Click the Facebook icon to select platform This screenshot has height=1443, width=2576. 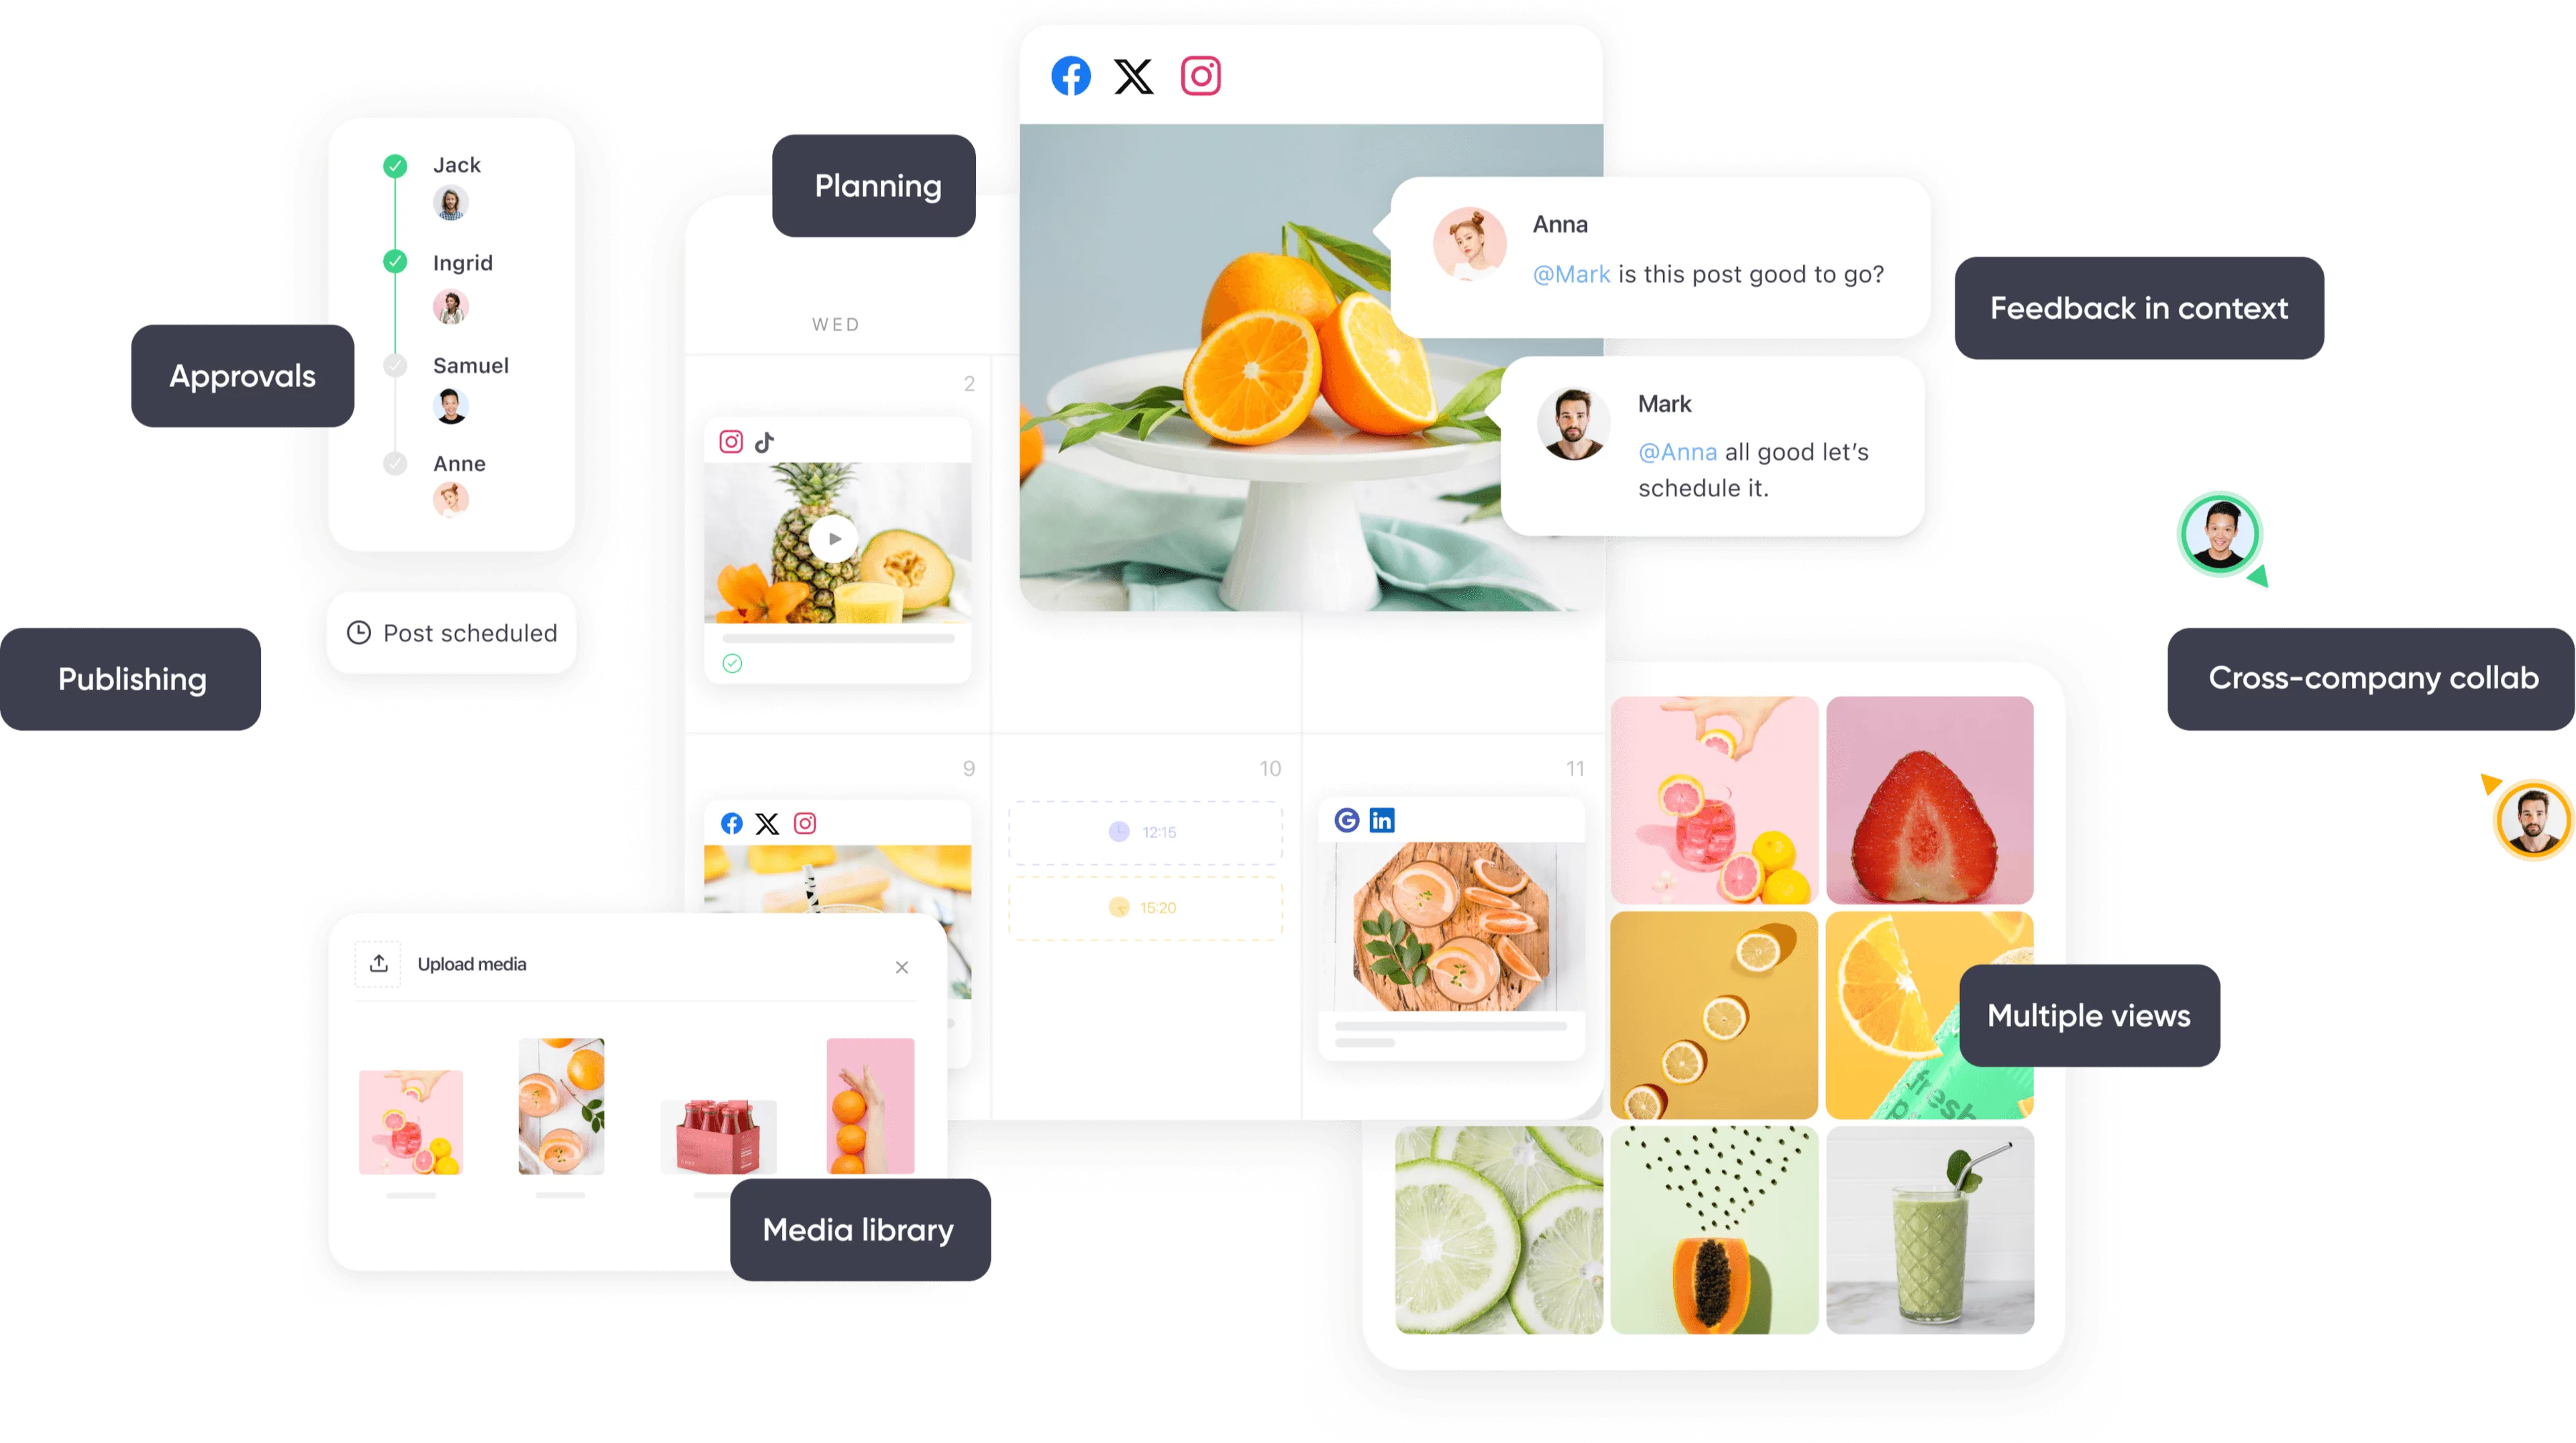1071,76
